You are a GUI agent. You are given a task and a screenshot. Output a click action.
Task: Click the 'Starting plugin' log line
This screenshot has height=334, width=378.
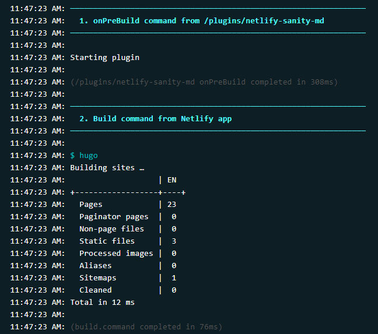click(104, 58)
